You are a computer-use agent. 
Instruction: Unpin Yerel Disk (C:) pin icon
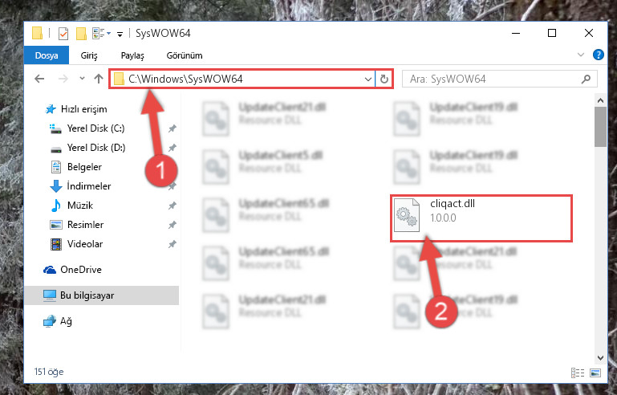click(173, 128)
